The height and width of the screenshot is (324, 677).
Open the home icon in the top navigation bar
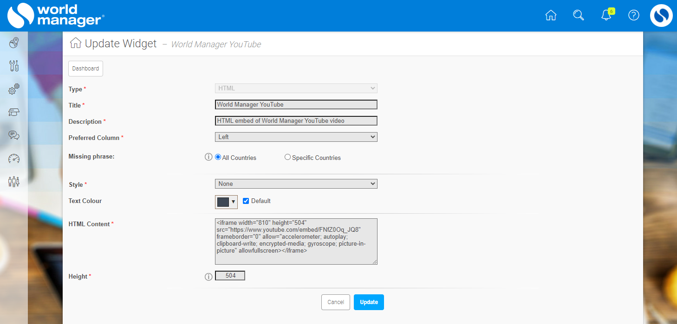[x=551, y=15]
